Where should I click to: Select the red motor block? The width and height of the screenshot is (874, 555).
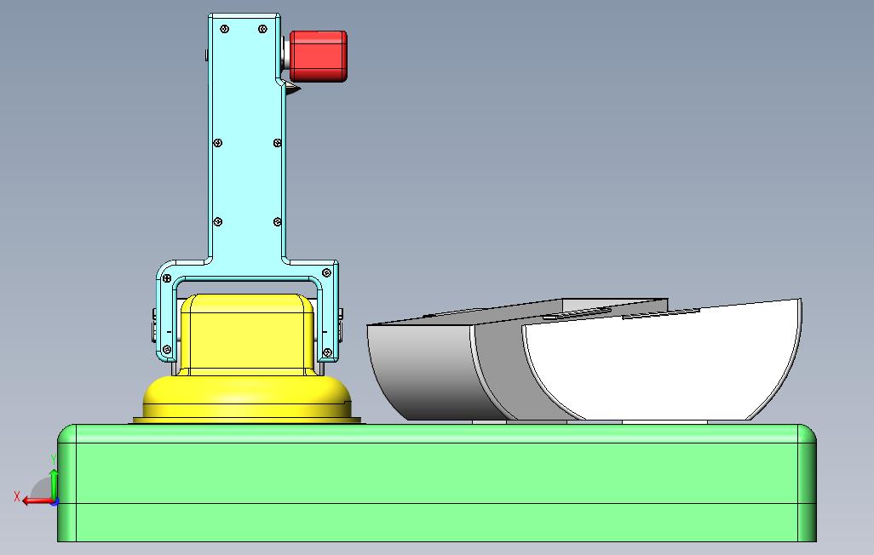(x=319, y=56)
